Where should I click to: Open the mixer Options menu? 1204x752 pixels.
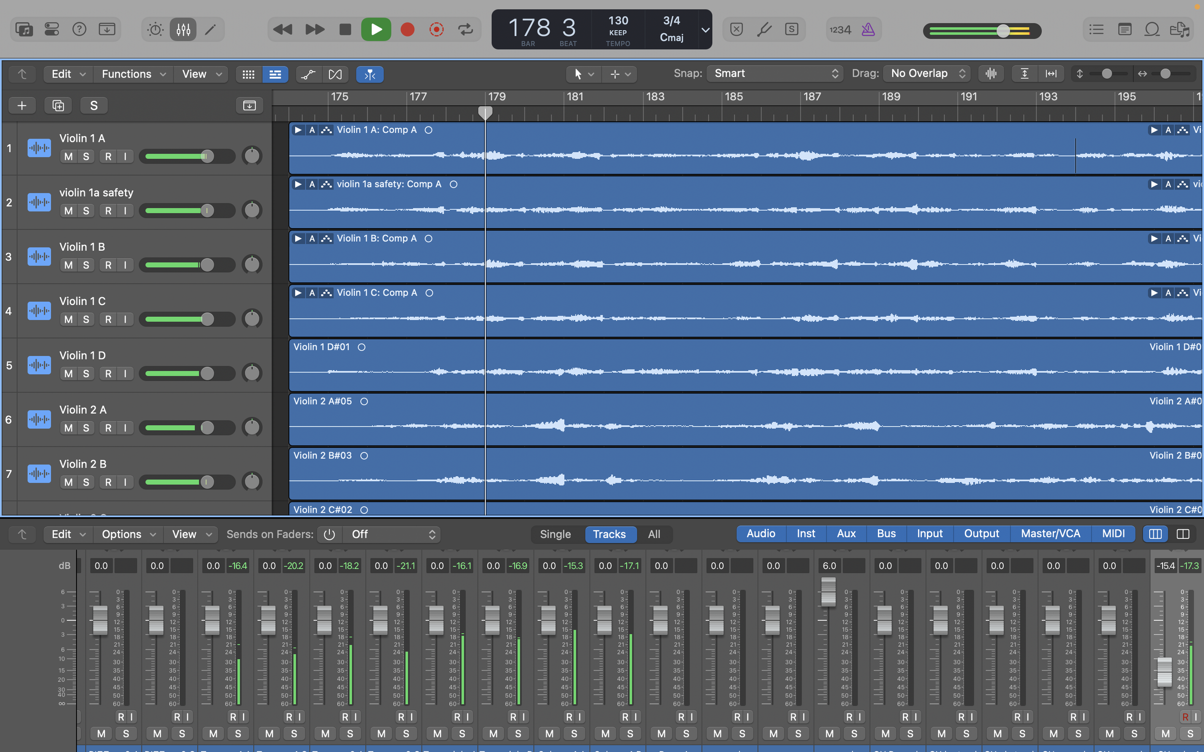129,534
